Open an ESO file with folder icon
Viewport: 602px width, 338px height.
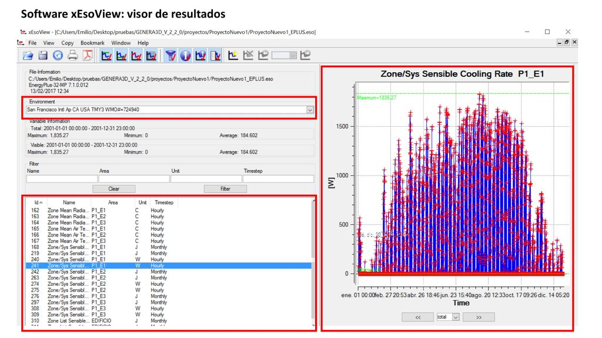pos(28,56)
